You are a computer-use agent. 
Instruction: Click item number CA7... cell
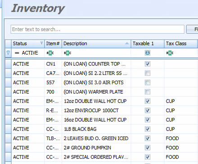click(x=53, y=73)
